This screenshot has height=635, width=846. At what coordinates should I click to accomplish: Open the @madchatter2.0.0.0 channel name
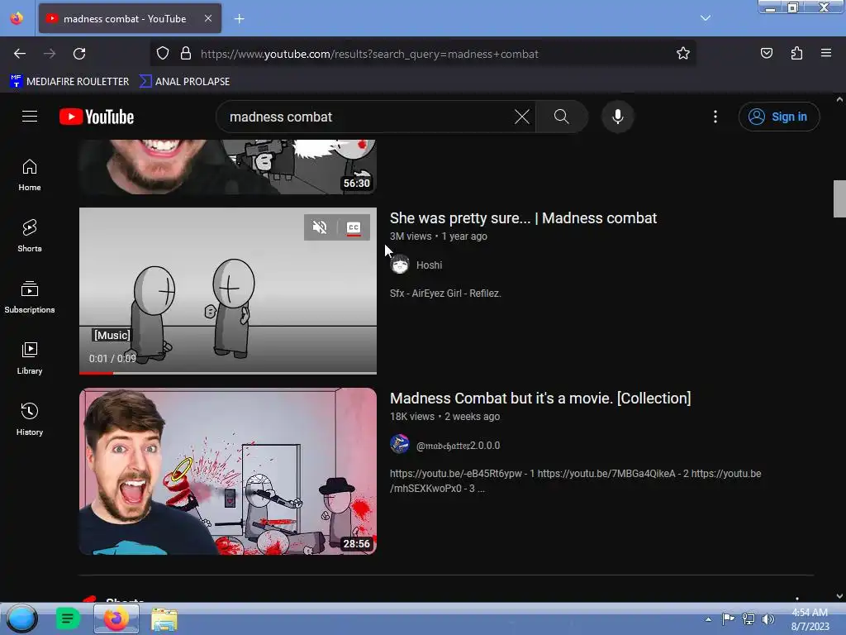point(458,446)
